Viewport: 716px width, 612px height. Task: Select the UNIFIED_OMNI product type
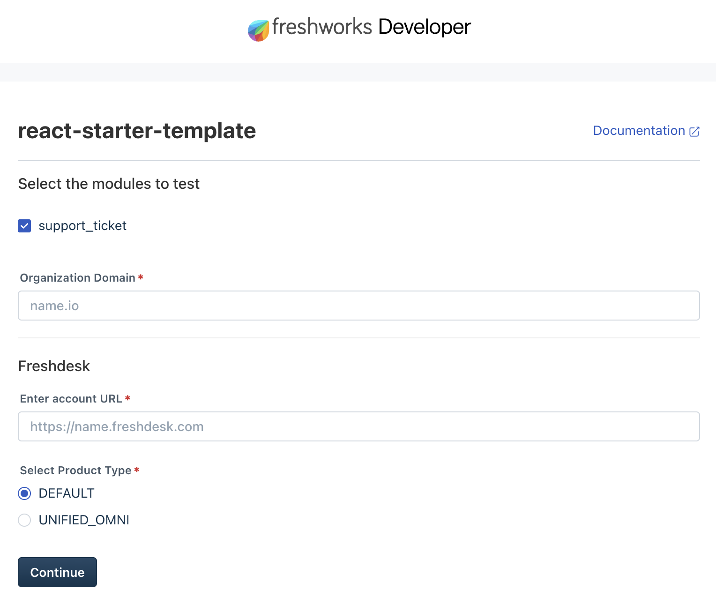(24, 520)
